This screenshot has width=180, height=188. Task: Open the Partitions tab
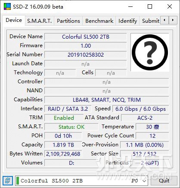coord(68,21)
